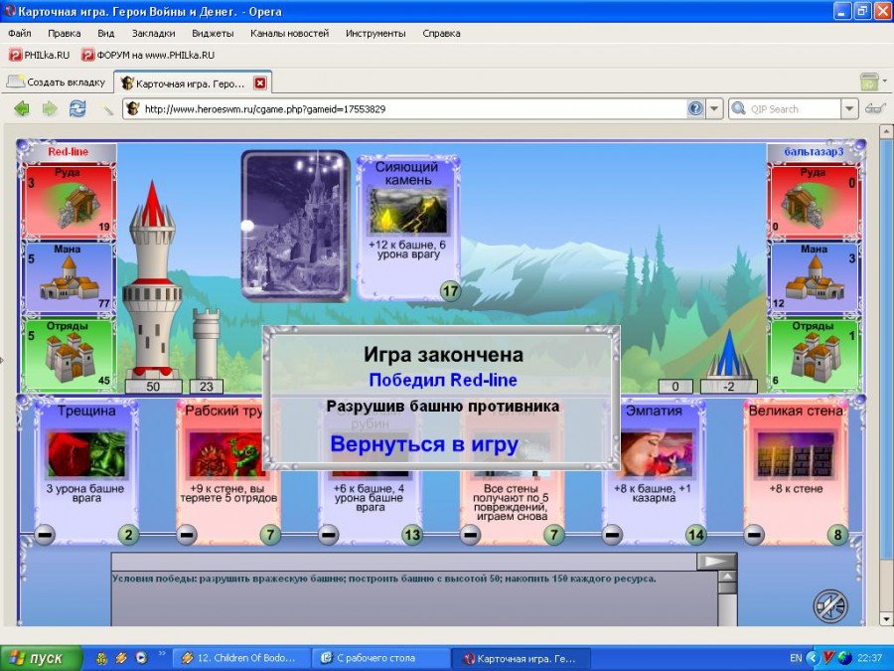Click the URL address field
894x671 pixels.
(413, 108)
